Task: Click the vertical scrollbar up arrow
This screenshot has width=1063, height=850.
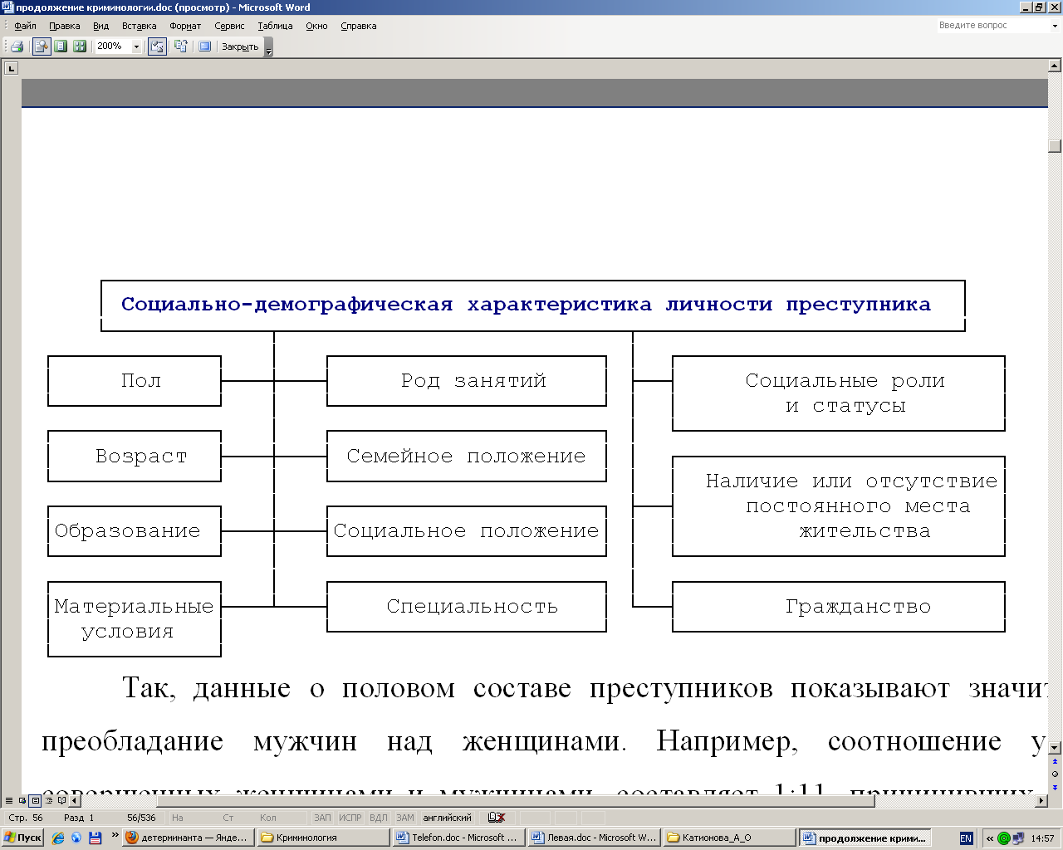Action: pos(1055,66)
